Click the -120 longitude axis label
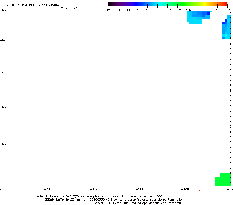This screenshot has width=233, height=205. 3,189
